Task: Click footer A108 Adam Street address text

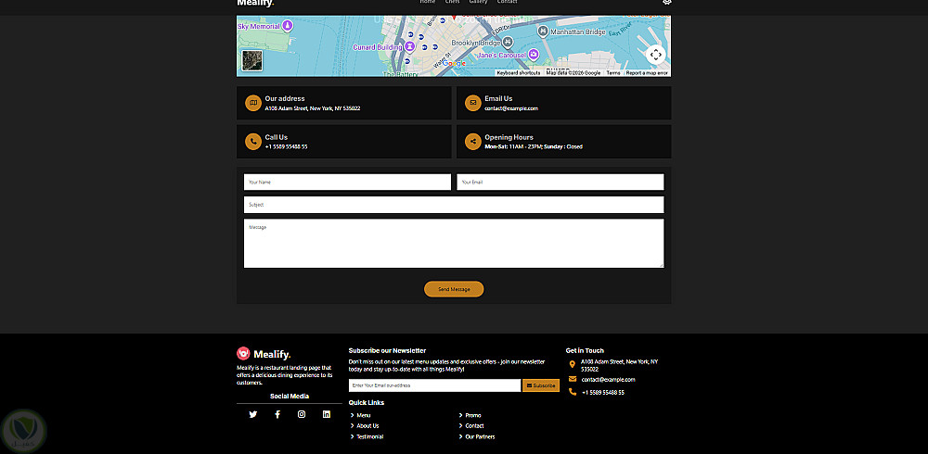Action: pyautogui.click(x=620, y=365)
